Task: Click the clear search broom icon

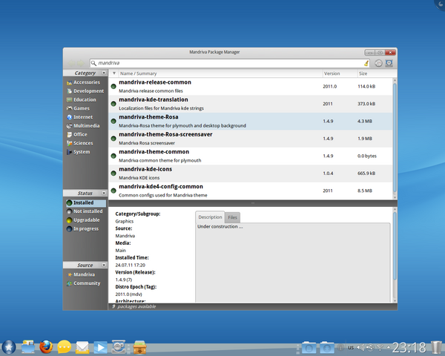Action: 355,64
